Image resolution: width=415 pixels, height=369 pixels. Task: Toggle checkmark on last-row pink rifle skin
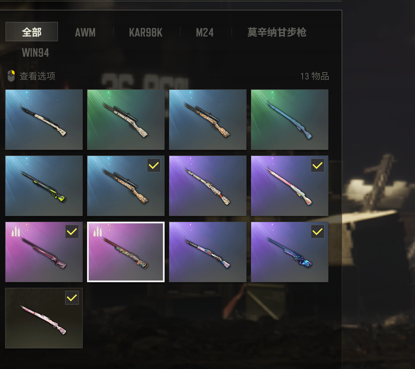(x=72, y=298)
